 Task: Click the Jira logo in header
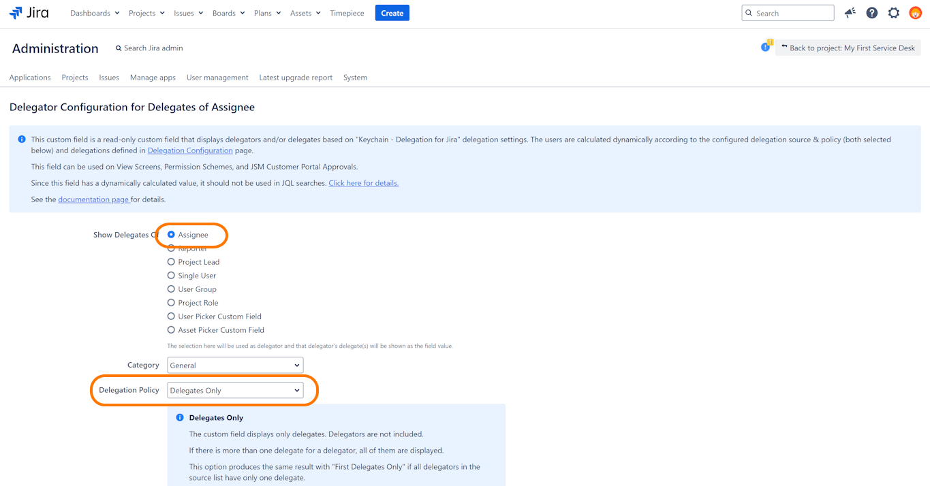click(x=29, y=13)
